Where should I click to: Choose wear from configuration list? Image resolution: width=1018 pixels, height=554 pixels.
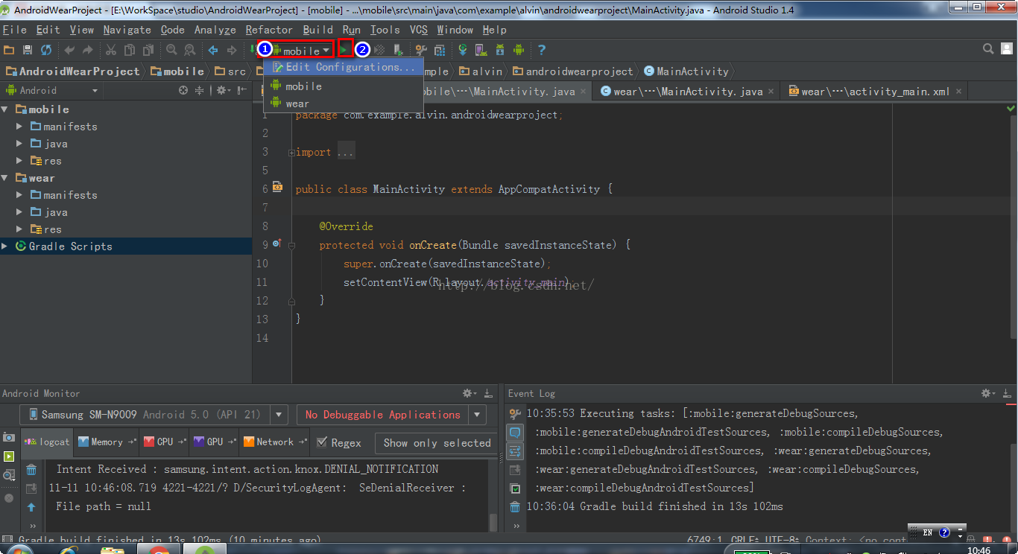pos(343,104)
